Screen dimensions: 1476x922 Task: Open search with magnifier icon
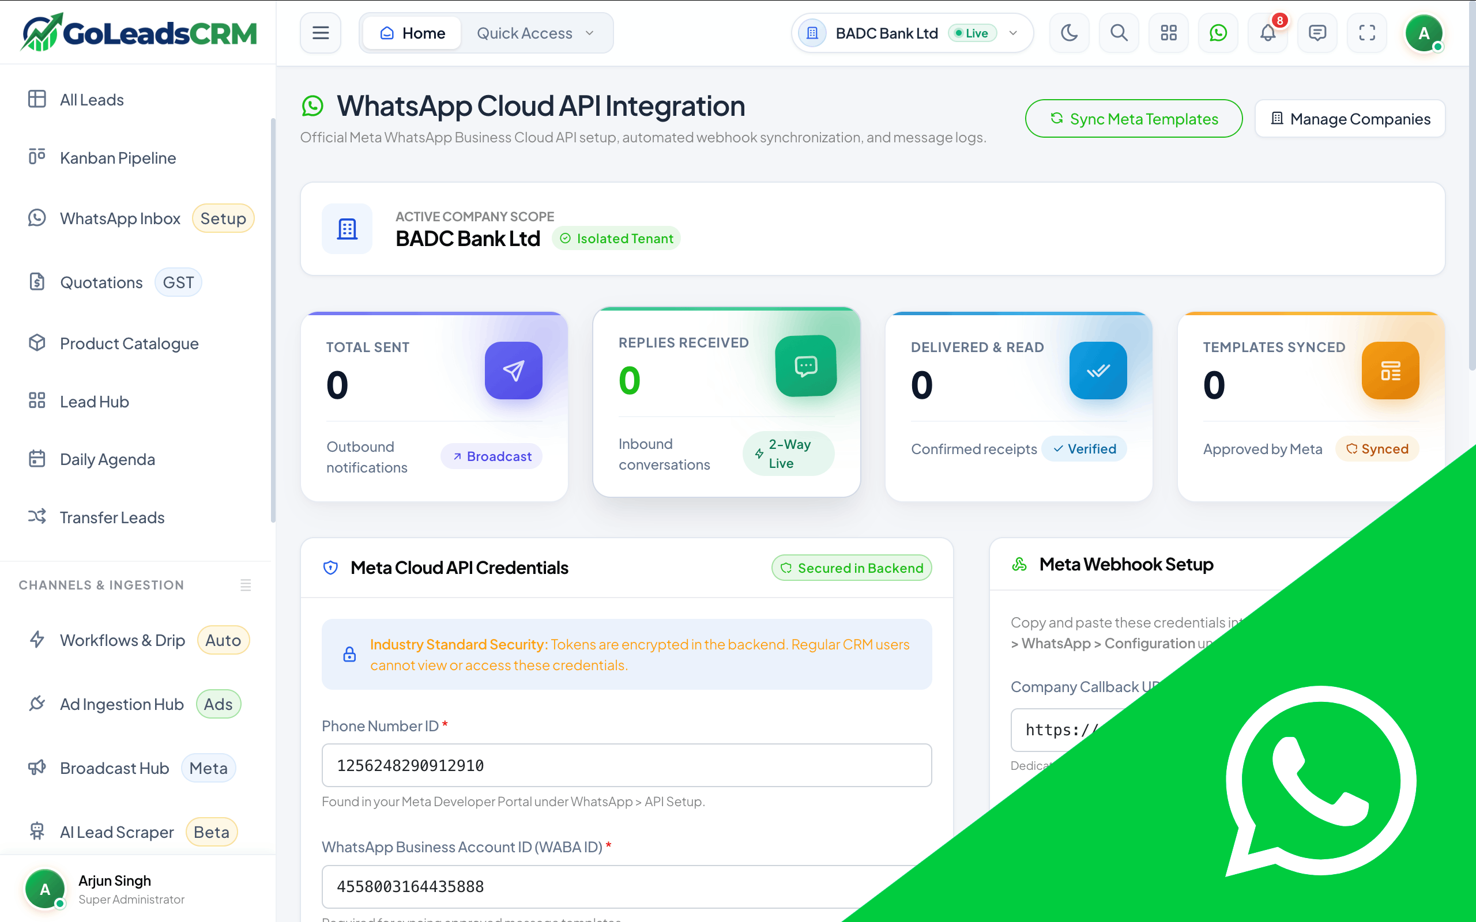point(1119,33)
